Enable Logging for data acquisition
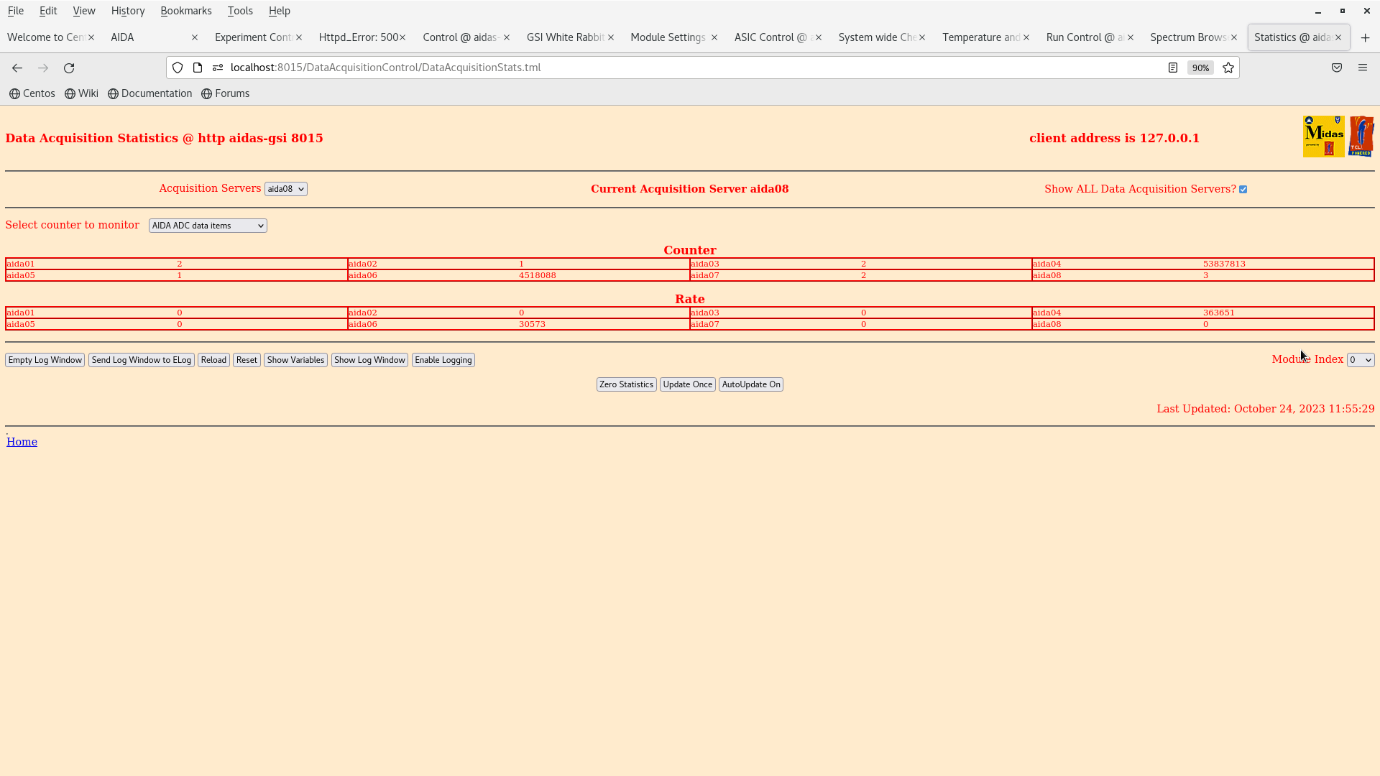This screenshot has width=1380, height=776. click(x=443, y=359)
